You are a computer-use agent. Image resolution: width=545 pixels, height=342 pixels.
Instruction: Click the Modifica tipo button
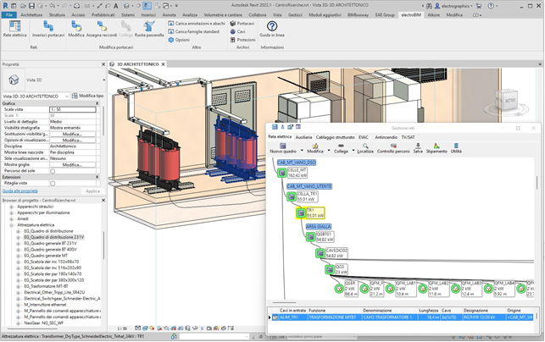[88, 96]
